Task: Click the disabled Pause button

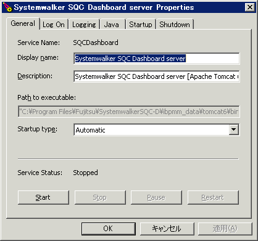Action: tap(156, 197)
